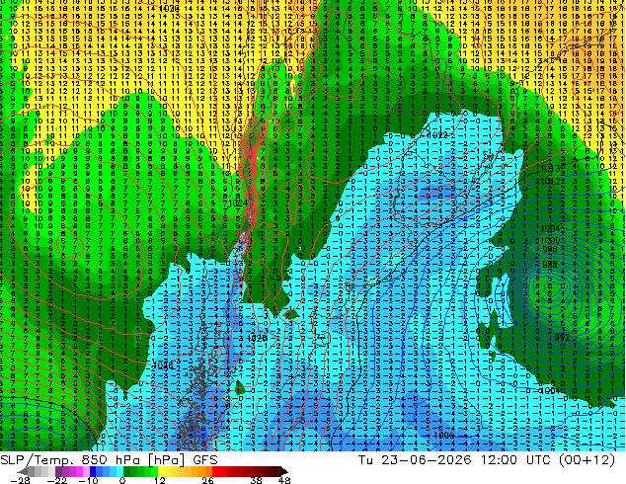Click the 1024 isobar label on the map
Screen dimensions: 626x484
point(238,203)
